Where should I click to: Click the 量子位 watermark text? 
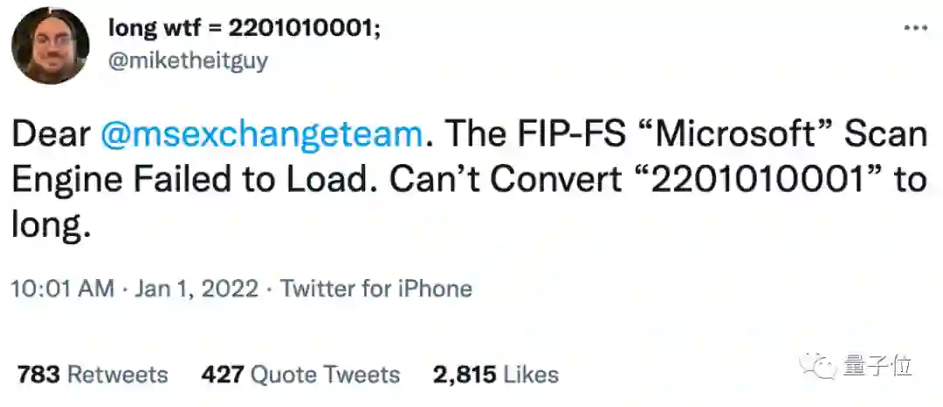877,365
